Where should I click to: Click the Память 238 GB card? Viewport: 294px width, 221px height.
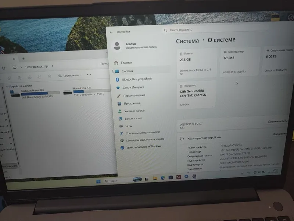[197, 63]
